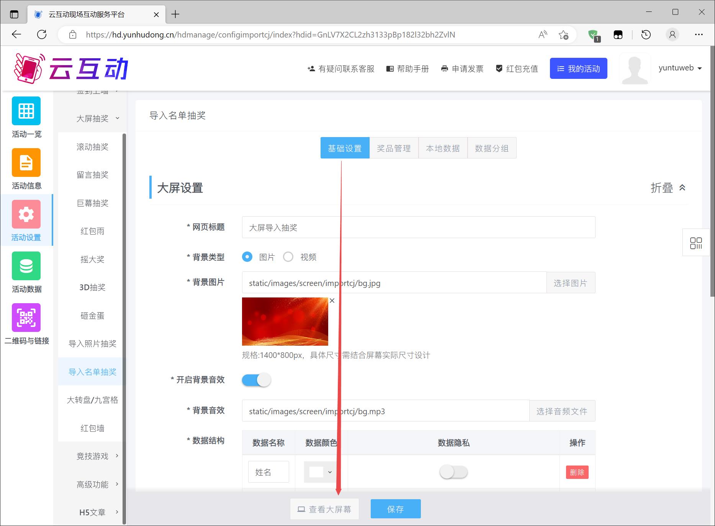Click the orange 活动信息 document icon
Screen dimensions: 715x526
coord(26,163)
